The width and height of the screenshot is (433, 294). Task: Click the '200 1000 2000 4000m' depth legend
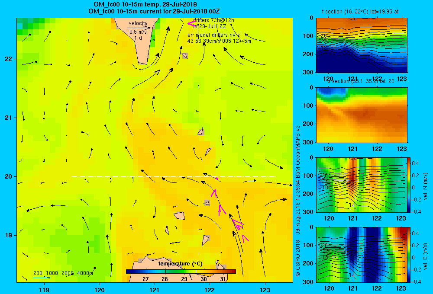click(63, 273)
